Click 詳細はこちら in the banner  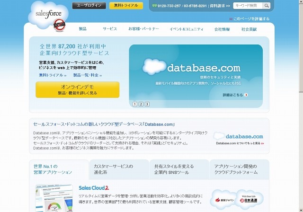(232, 95)
